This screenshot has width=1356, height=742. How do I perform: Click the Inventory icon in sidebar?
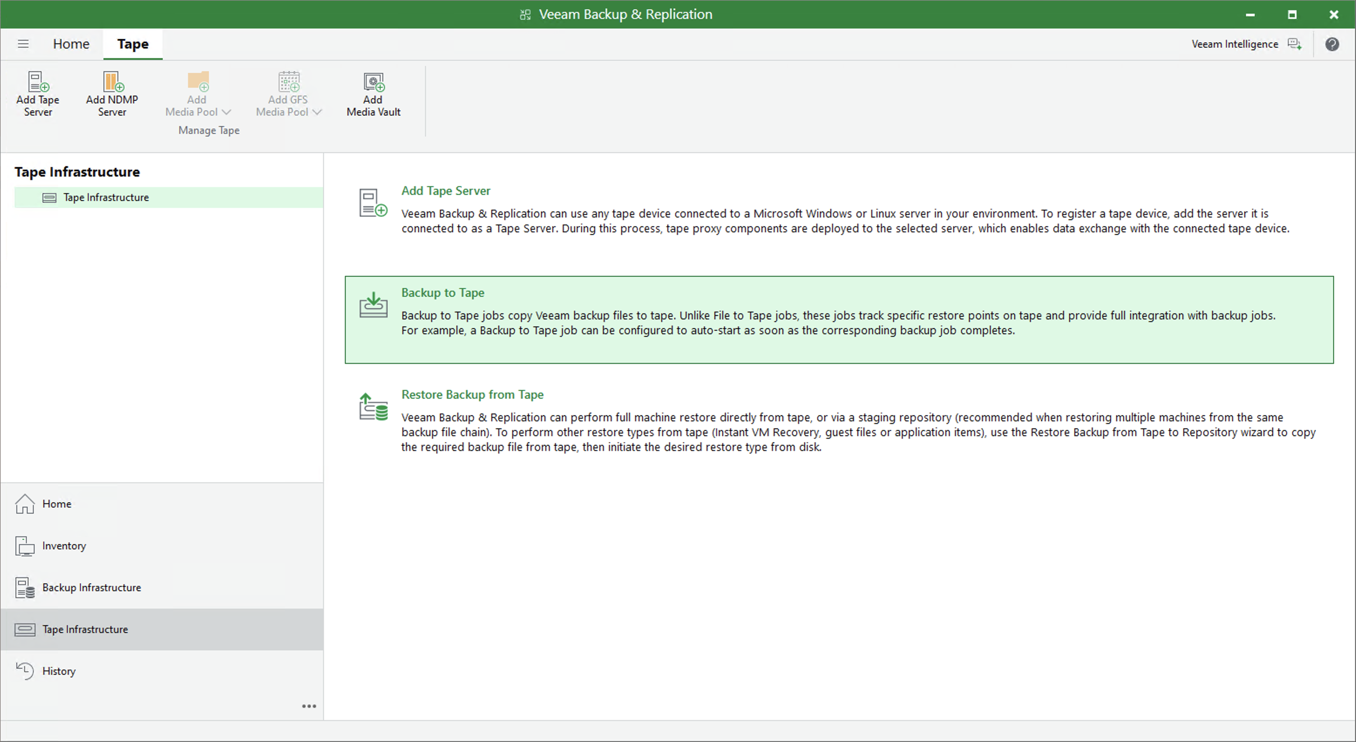tap(25, 545)
